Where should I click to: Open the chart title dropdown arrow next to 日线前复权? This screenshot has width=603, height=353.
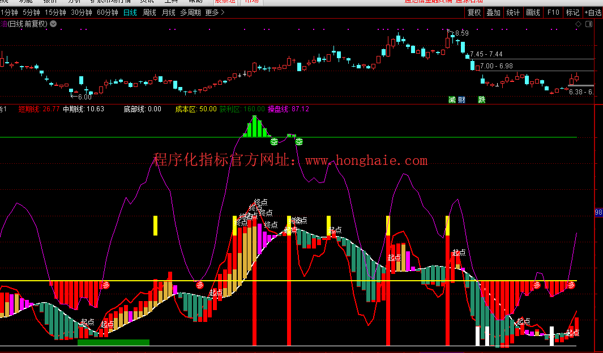53,24
